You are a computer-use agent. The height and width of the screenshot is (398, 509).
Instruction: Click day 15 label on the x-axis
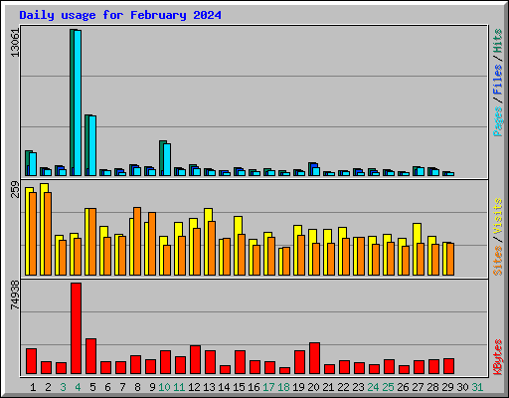pyautogui.click(x=239, y=387)
